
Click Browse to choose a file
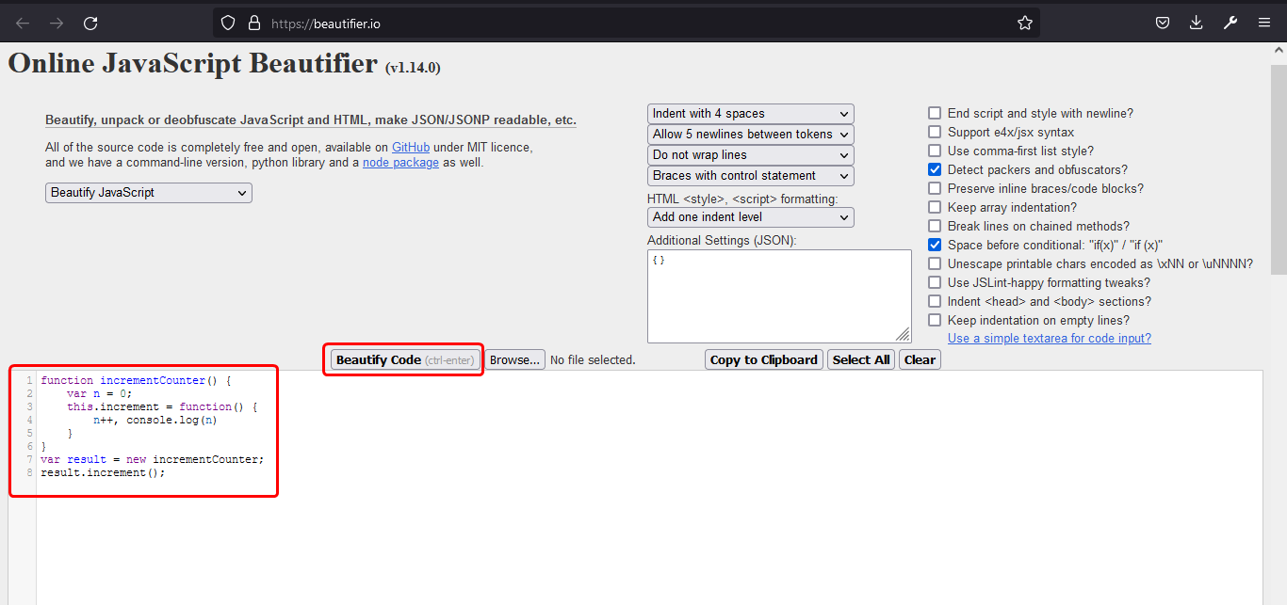[515, 359]
